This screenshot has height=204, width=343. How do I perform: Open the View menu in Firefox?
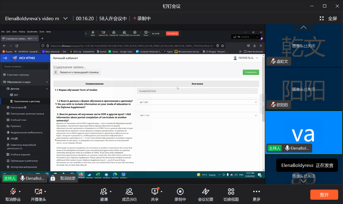click(14, 32)
